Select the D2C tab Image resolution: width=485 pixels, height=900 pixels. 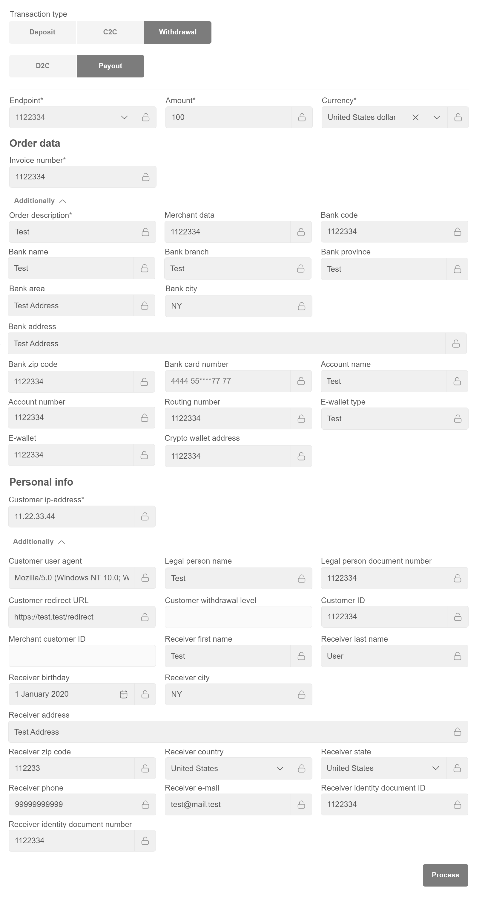point(43,66)
